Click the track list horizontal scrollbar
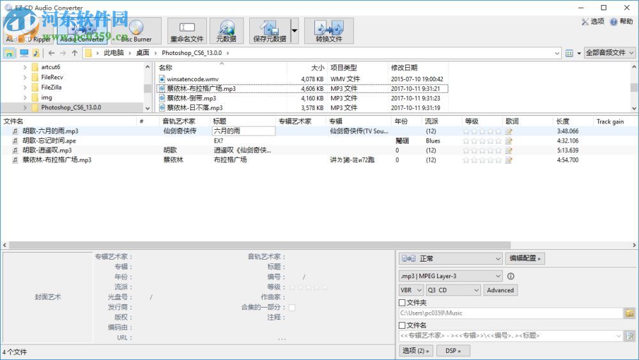This screenshot has width=639, height=360. click(259, 245)
